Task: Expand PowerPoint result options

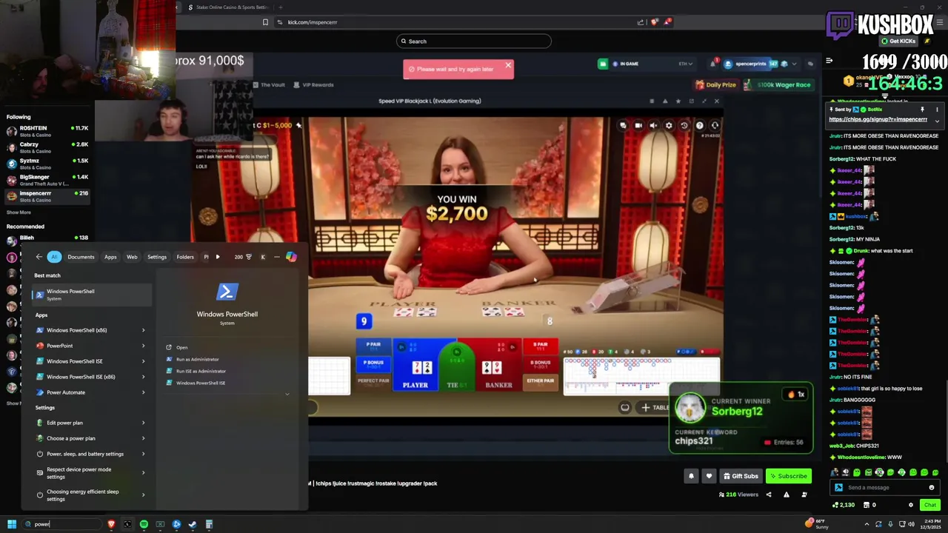Action: tap(143, 346)
